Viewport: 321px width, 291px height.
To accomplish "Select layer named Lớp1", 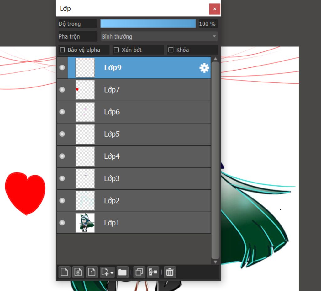I will coord(134,223).
